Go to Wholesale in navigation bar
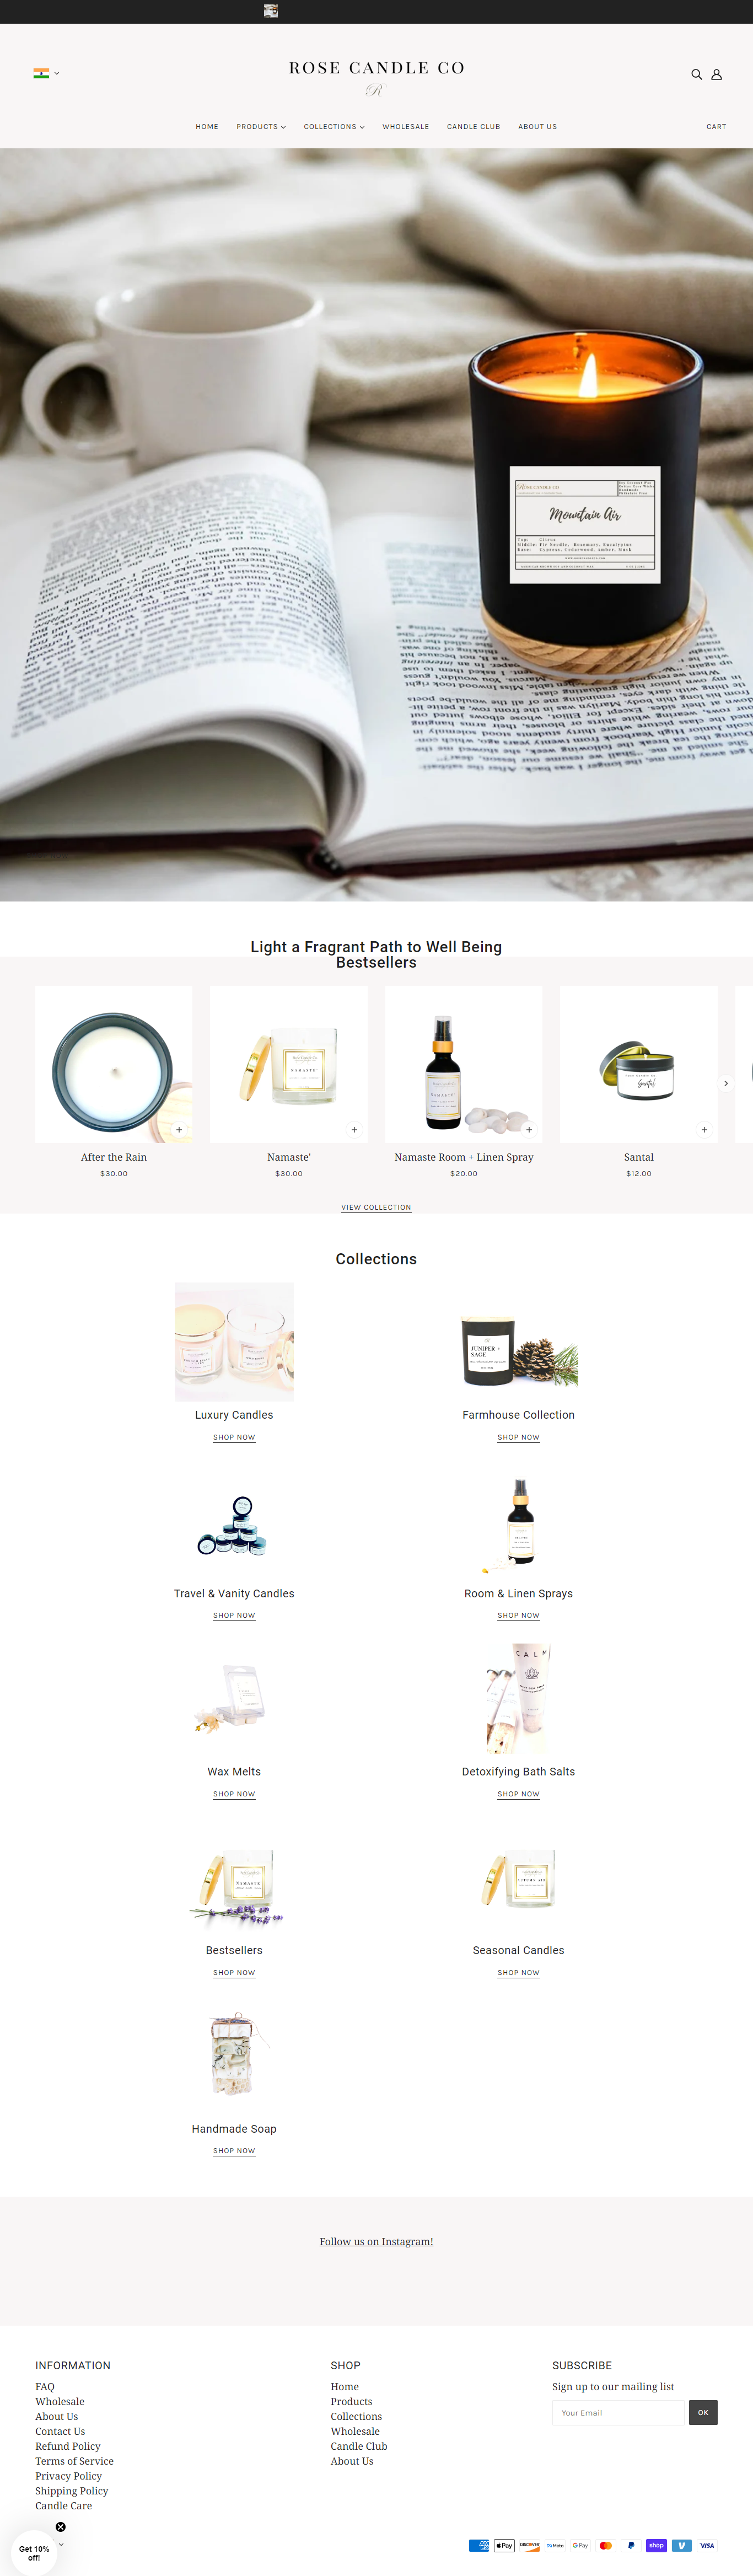 (406, 127)
